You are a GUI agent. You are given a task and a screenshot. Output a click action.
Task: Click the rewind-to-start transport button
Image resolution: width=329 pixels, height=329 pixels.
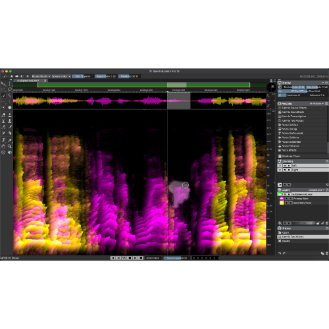pos(113,258)
